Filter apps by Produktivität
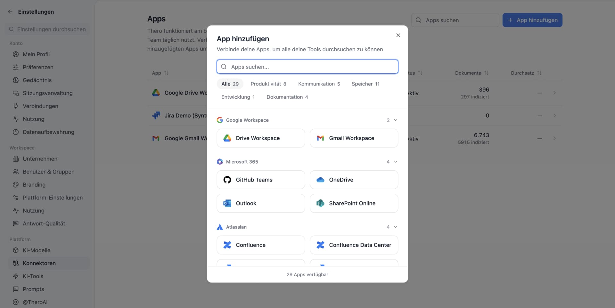This screenshot has height=308, width=615. pos(268,84)
